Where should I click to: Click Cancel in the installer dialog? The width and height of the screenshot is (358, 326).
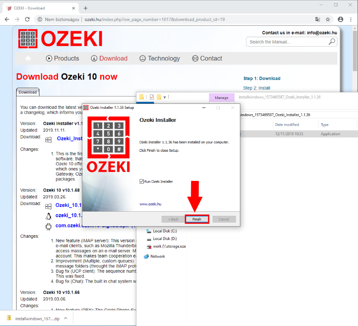tap(224, 219)
